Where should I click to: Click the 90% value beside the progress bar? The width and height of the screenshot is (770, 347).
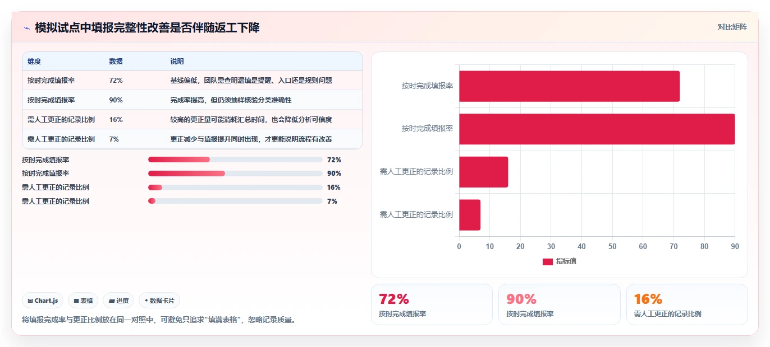[x=334, y=173]
